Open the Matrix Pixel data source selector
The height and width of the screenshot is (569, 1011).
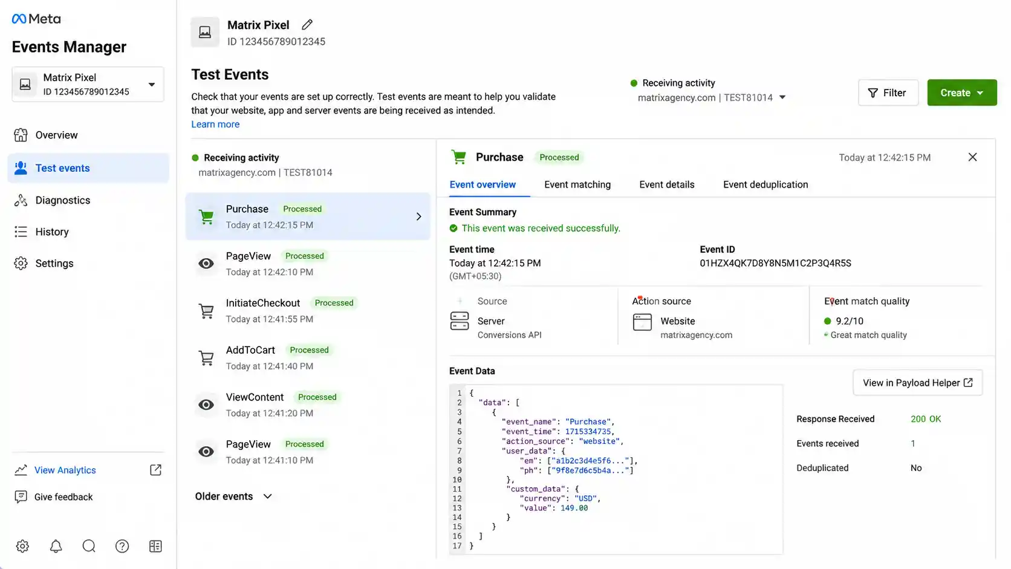[88, 84]
